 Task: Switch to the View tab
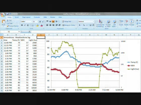60,17
